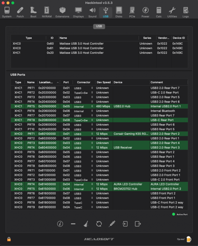Click the refresh circular arrows icon
This screenshot has width=198, height=246.
99,224
